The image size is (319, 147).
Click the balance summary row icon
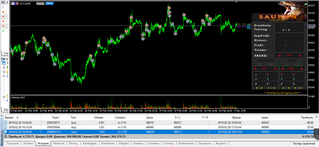point(6,136)
